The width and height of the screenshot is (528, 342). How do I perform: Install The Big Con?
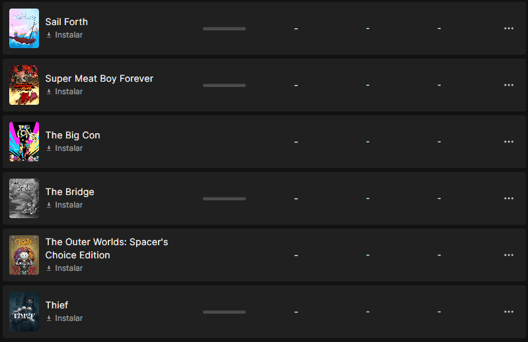pos(68,148)
